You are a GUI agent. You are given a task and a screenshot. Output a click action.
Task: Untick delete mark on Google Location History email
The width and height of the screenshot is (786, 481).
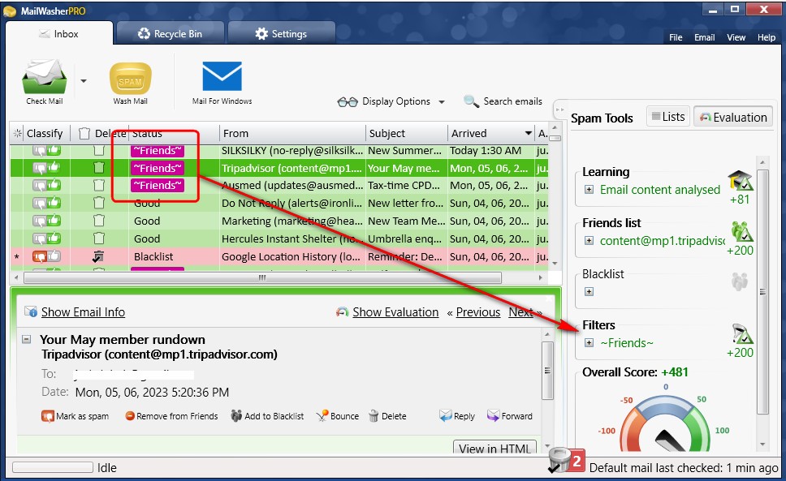point(99,257)
